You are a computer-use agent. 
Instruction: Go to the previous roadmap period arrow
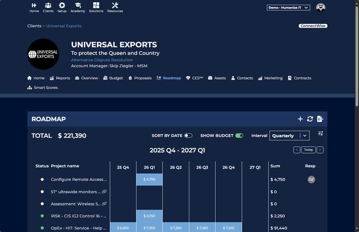pos(297,150)
